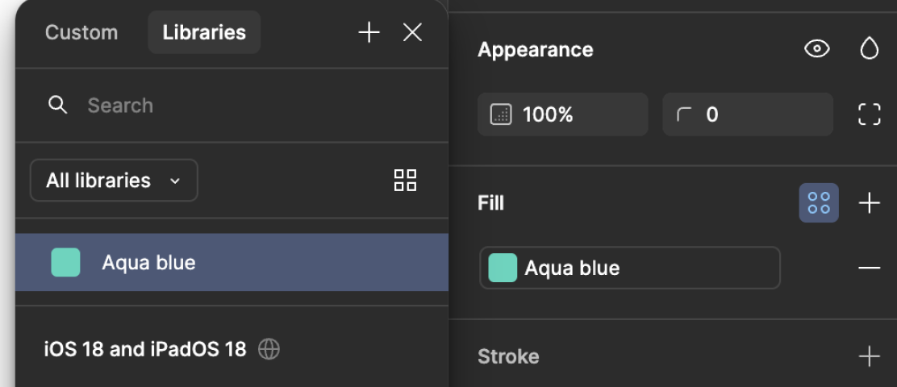Close the color libraries popup

click(412, 32)
